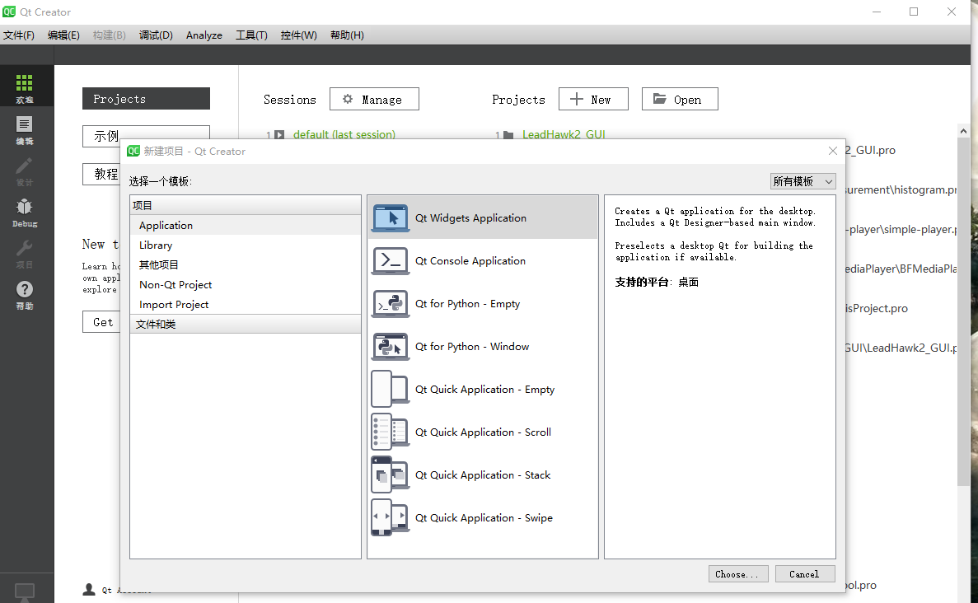Open the Edit menu
Viewport: 978px width, 603px height.
63,35
